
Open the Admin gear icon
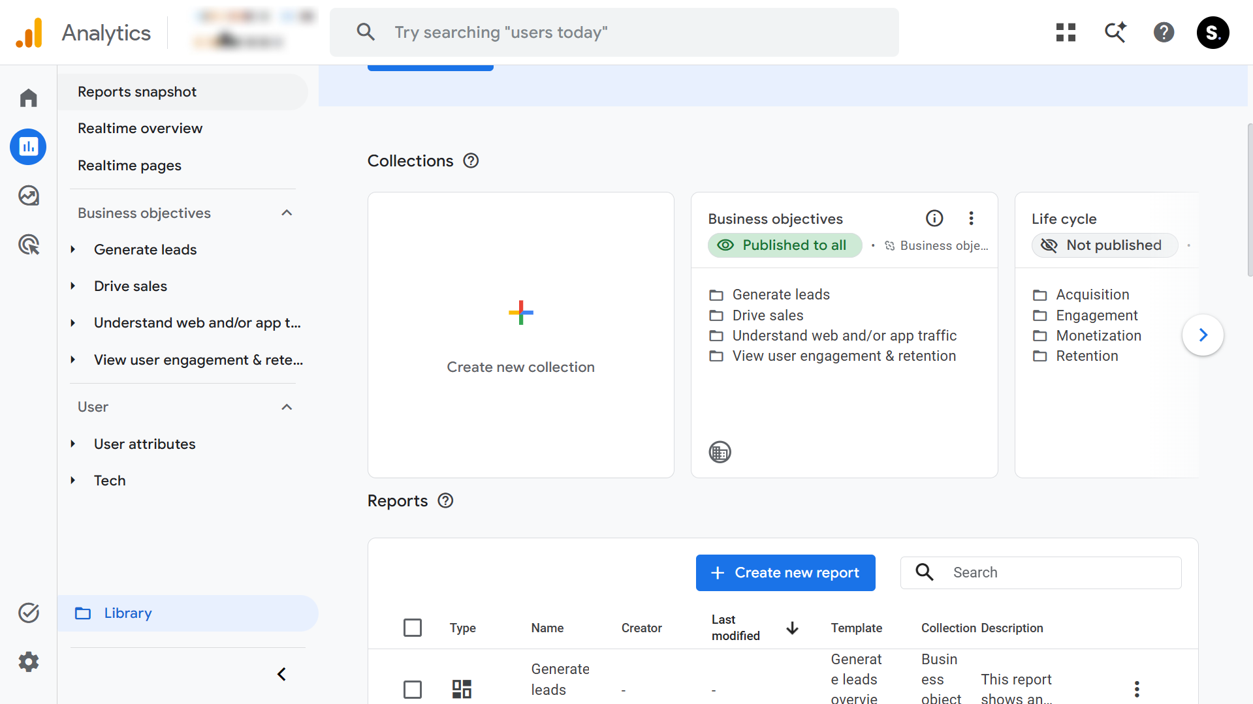(x=28, y=662)
